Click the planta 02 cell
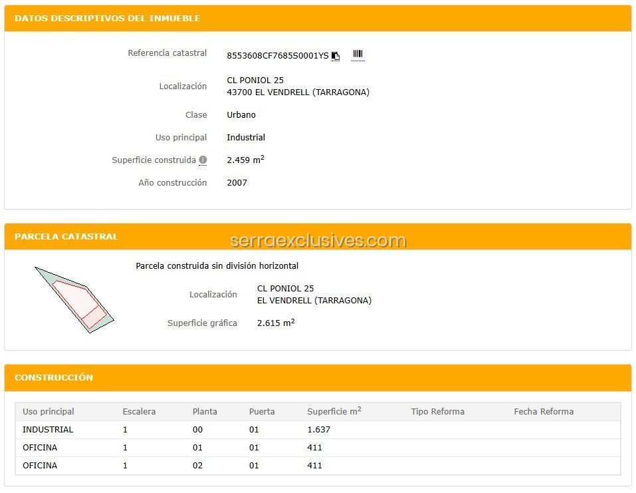This screenshot has height=493, width=636. (197, 465)
